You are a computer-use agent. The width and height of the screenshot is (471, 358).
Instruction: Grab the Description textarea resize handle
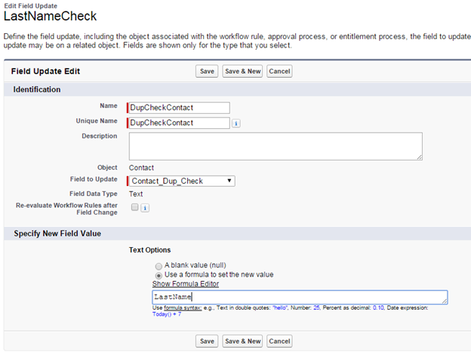coord(420,157)
